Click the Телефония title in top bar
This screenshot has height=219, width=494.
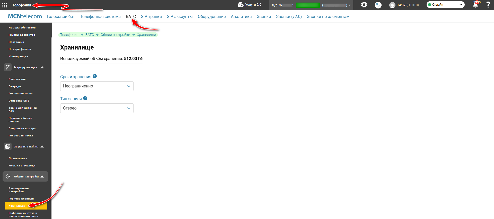pos(22,5)
